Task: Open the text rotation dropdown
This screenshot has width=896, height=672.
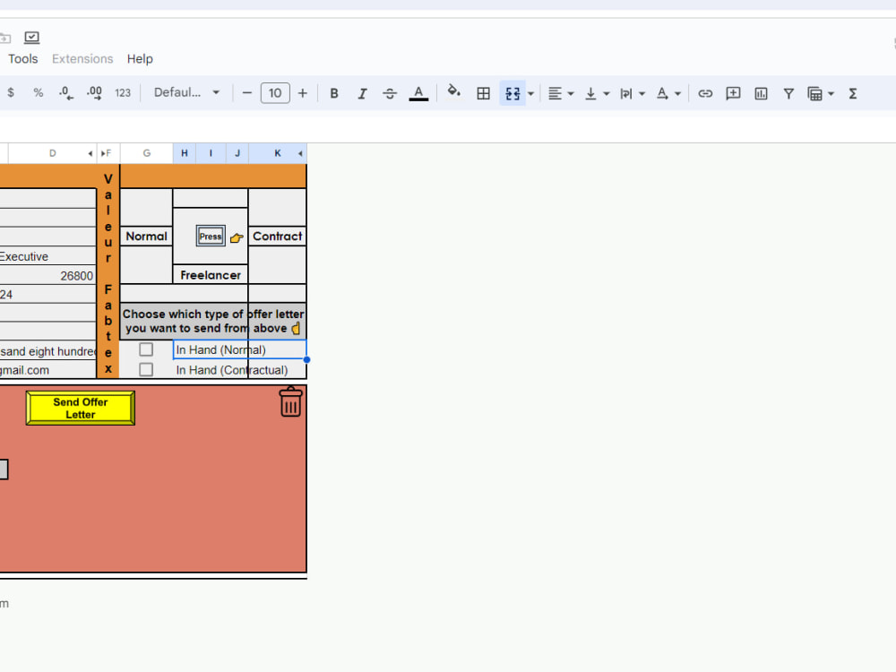Action: (x=668, y=93)
